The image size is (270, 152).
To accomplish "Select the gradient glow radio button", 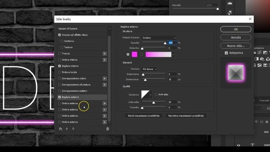I will (142, 54).
